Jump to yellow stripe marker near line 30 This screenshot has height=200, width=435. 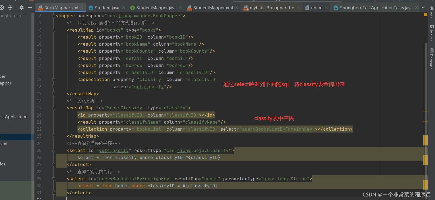[425, 185]
